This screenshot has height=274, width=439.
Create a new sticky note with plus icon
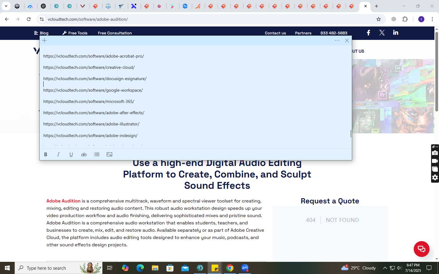pos(45,40)
